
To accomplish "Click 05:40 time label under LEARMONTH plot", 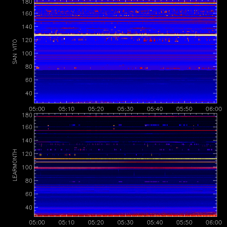I will (155, 222).
